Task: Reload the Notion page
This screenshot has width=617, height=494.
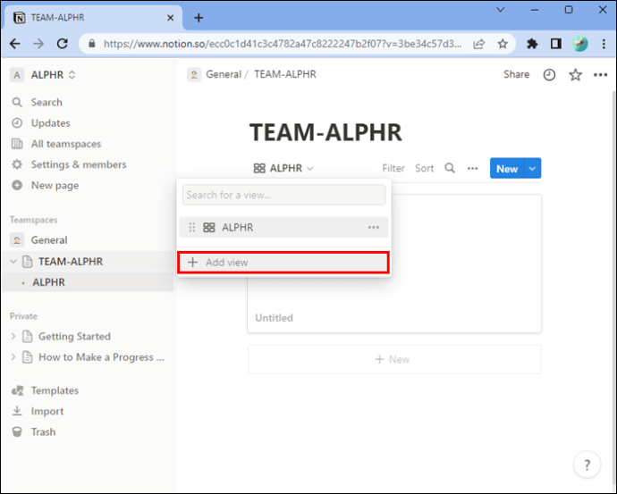Action: (x=63, y=44)
